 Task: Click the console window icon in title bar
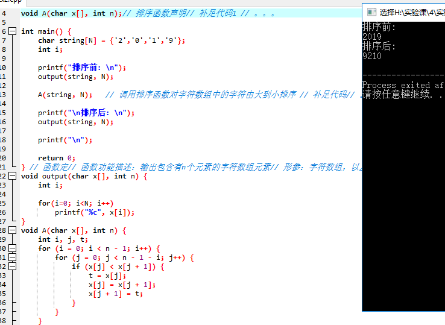point(371,12)
